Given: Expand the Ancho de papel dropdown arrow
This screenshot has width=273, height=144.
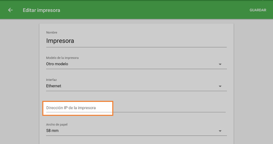Looking at the screenshot, I should pyautogui.click(x=220, y=131).
